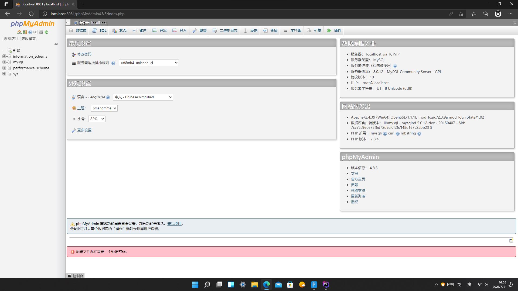Click the help icon beside Language label

coord(108,97)
